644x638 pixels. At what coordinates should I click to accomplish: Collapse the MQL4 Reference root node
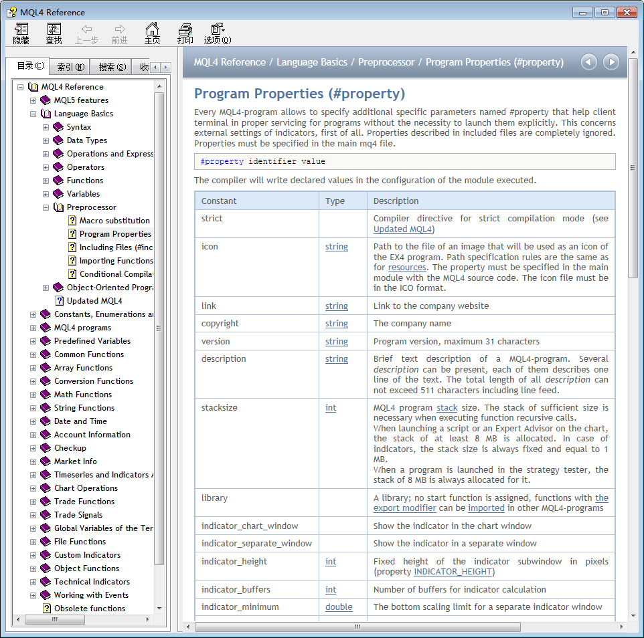(x=21, y=87)
